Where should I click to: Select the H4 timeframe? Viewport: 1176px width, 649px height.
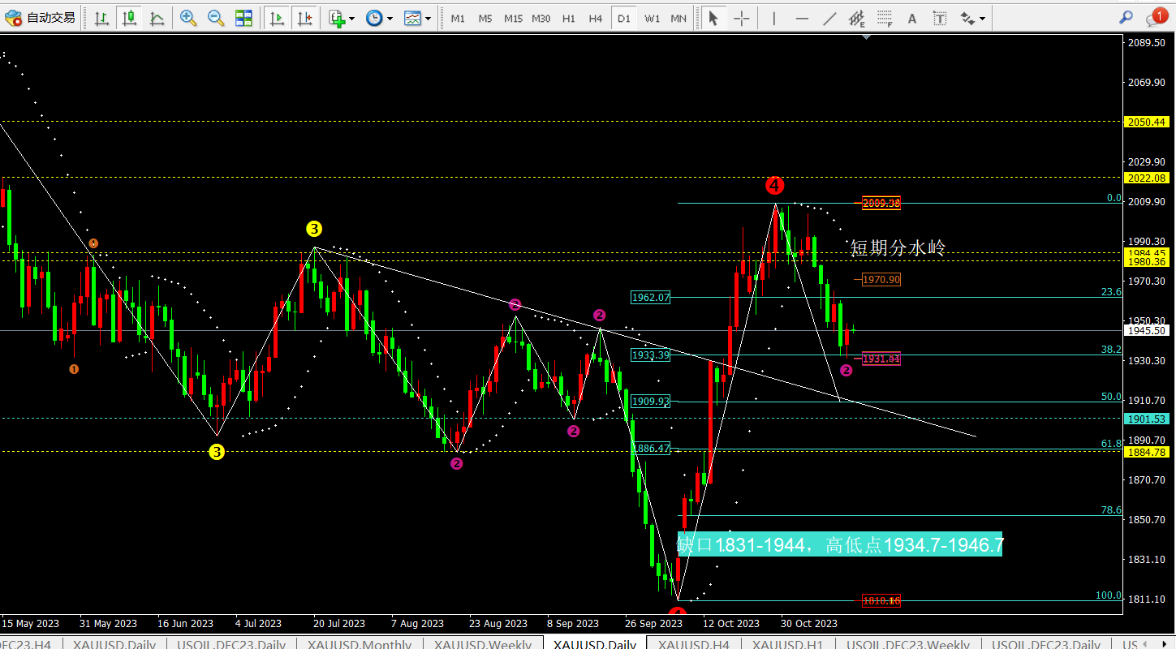pos(596,18)
